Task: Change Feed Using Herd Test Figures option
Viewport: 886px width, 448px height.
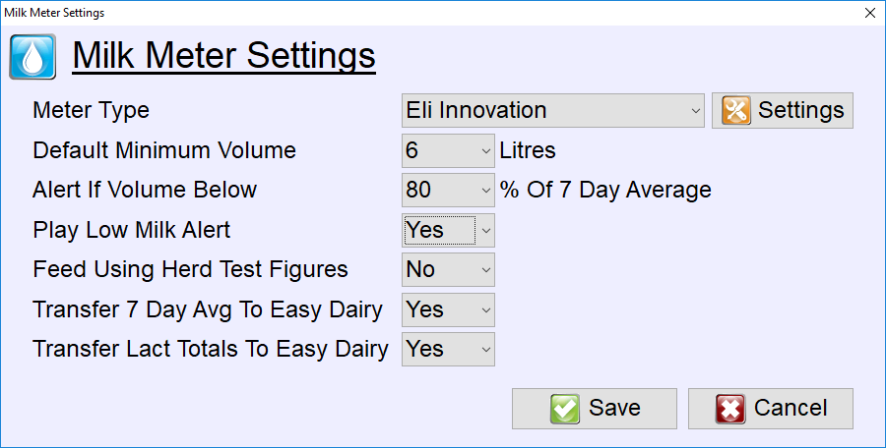Action: point(448,270)
